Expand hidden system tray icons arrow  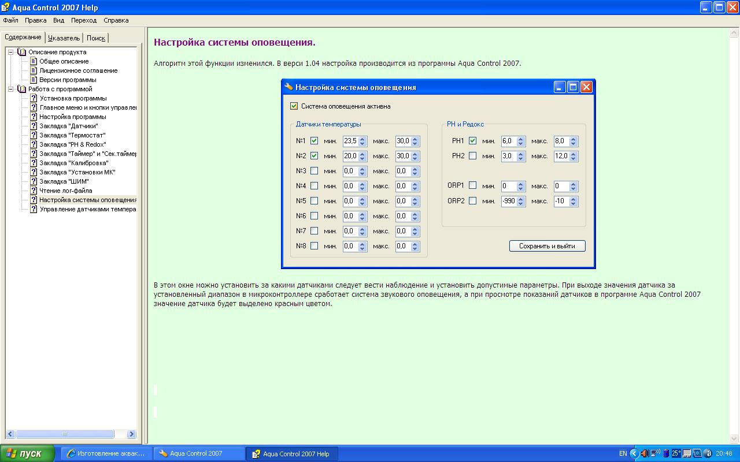click(634, 453)
